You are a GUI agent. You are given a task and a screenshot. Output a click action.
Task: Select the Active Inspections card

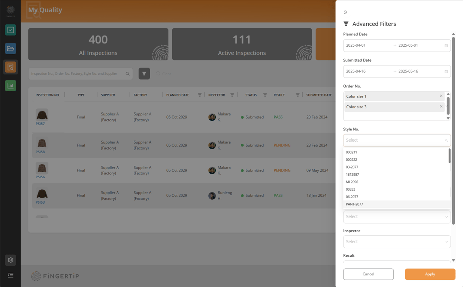242,44
